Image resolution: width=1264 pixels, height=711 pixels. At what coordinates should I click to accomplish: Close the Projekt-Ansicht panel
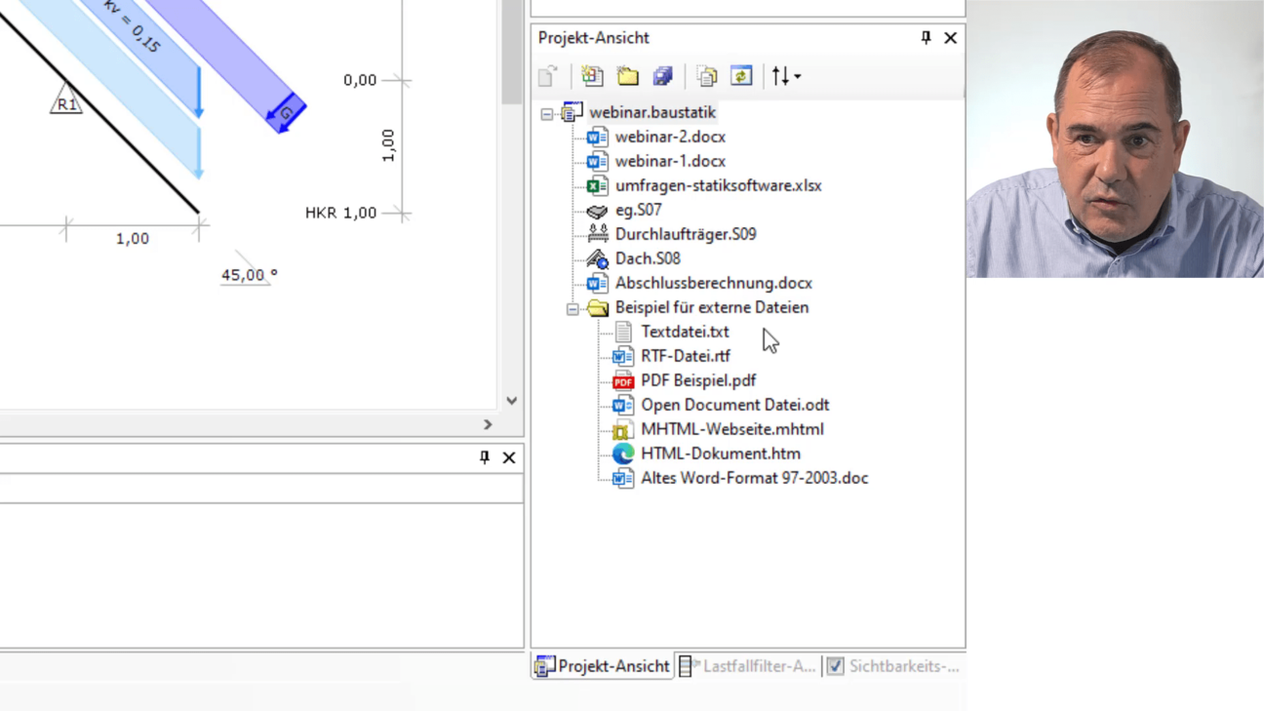(x=950, y=38)
